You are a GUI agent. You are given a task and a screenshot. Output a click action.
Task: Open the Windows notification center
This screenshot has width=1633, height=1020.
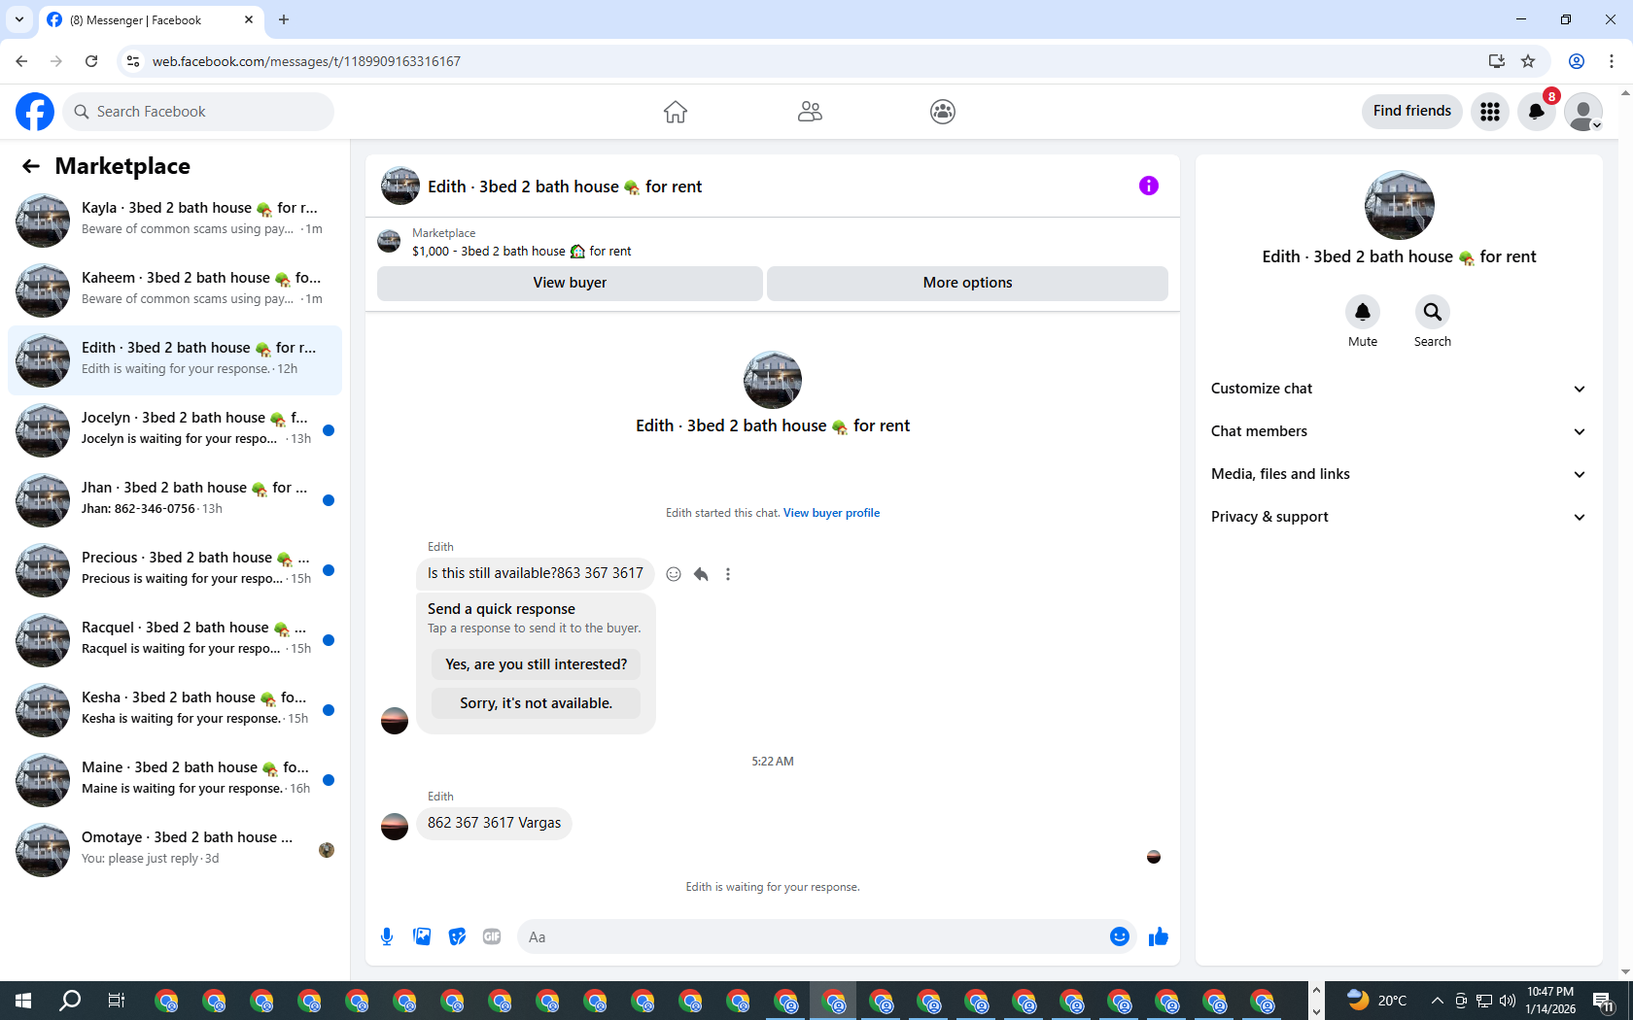1604,1001
